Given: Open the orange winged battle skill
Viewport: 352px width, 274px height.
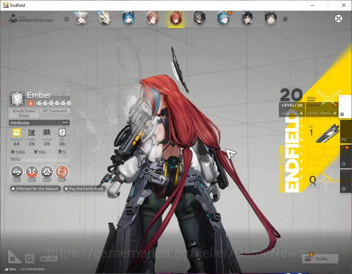Looking at the screenshot, I should tap(32, 172).
